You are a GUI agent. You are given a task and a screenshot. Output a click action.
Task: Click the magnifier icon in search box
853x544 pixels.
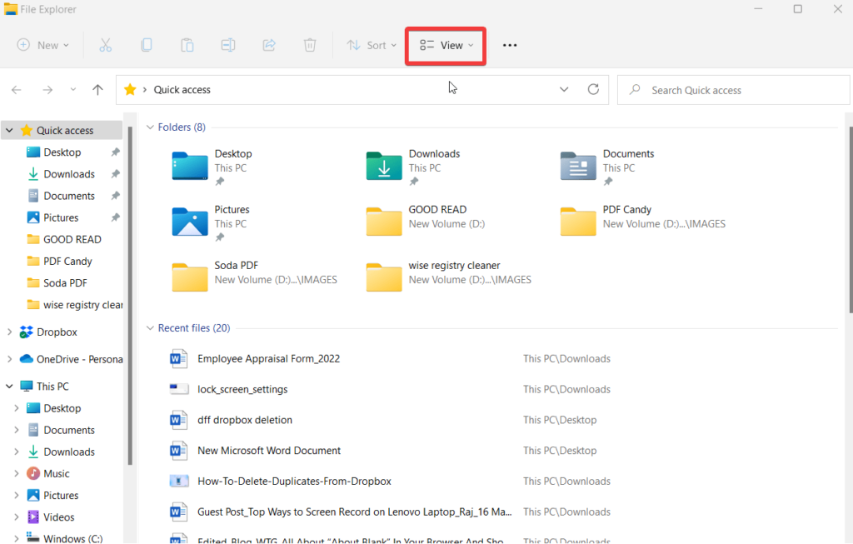(635, 90)
